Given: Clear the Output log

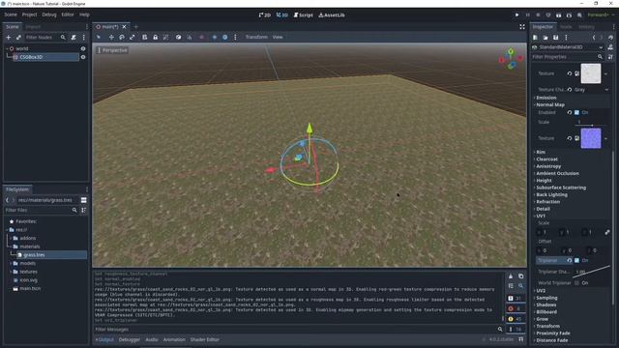Looking at the screenshot, I should click(x=511, y=276).
